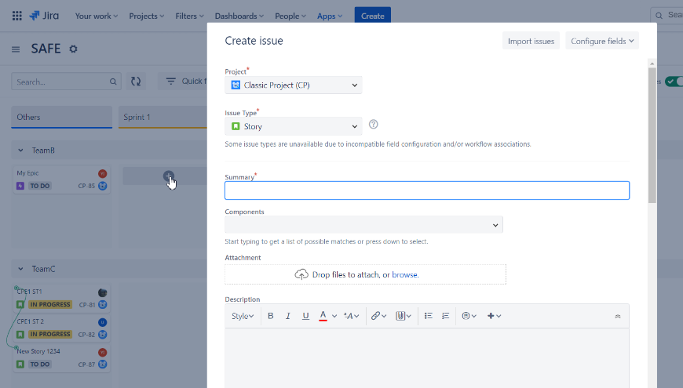
Task: Open the Apps menu
Action: tap(330, 16)
